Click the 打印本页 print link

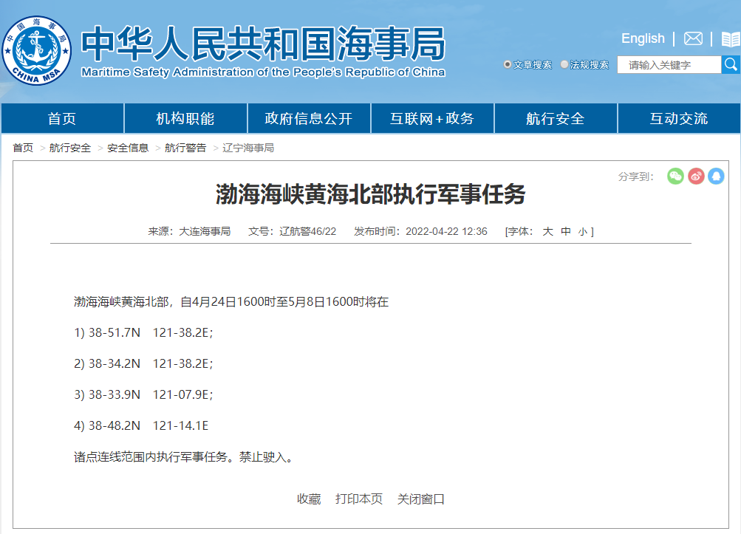point(359,499)
